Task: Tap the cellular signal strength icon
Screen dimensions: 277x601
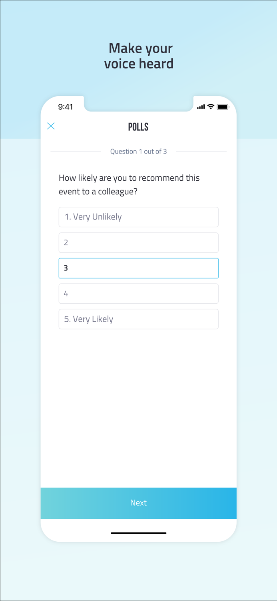Action: 201,107
